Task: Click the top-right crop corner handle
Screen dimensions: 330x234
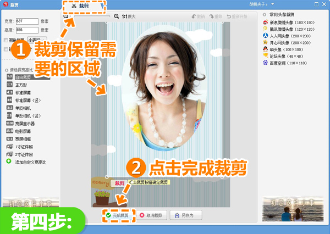Action: [x=223, y=23]
